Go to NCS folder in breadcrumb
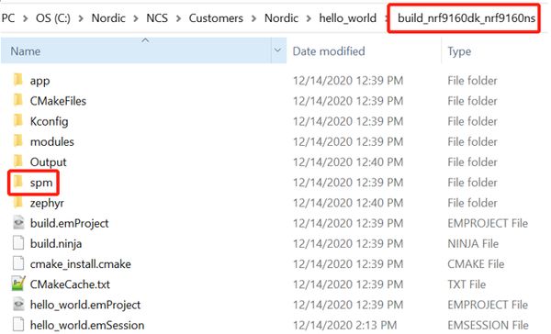This screenshot has height=334, width=551. [x=157, y=18]
